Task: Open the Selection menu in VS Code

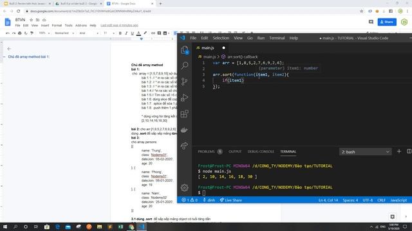Action: click(221, 38)
